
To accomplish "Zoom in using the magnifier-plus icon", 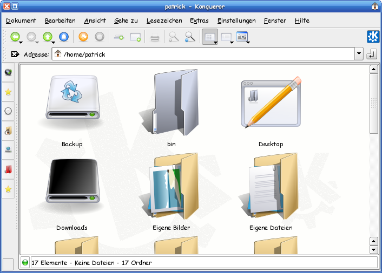I will 174,37.
